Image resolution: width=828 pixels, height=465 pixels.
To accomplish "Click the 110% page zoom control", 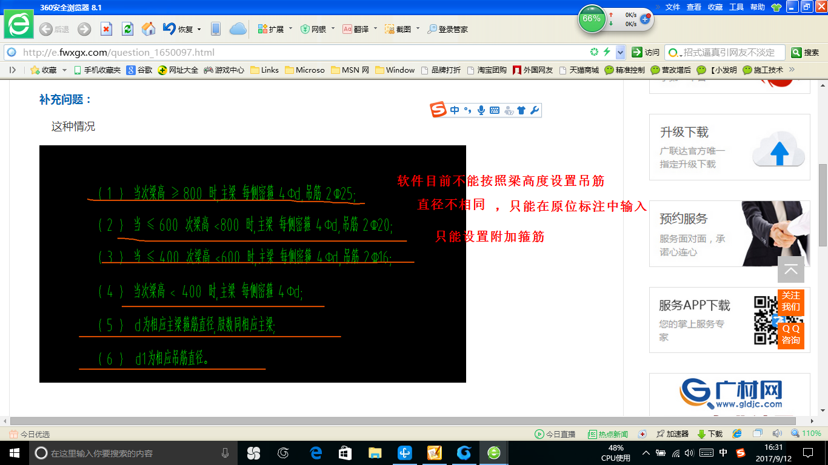I will point(806,434).
